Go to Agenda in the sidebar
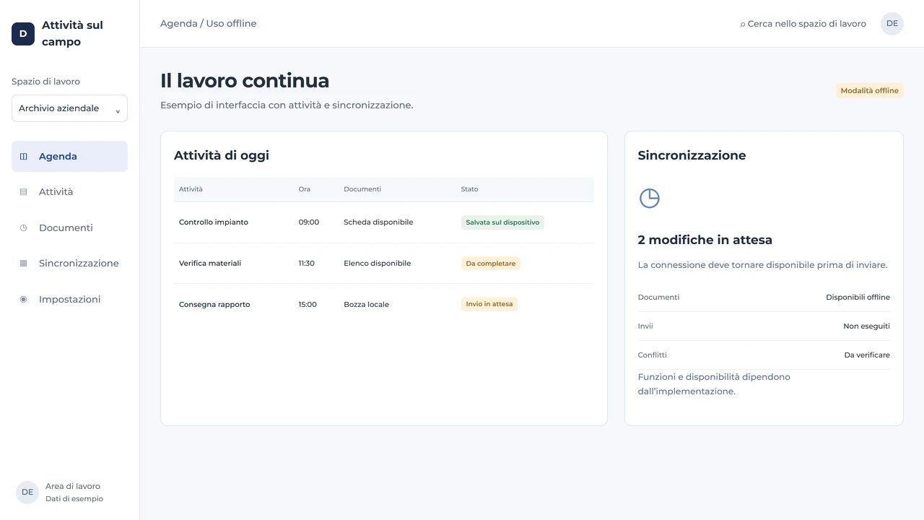 point(69,157)
